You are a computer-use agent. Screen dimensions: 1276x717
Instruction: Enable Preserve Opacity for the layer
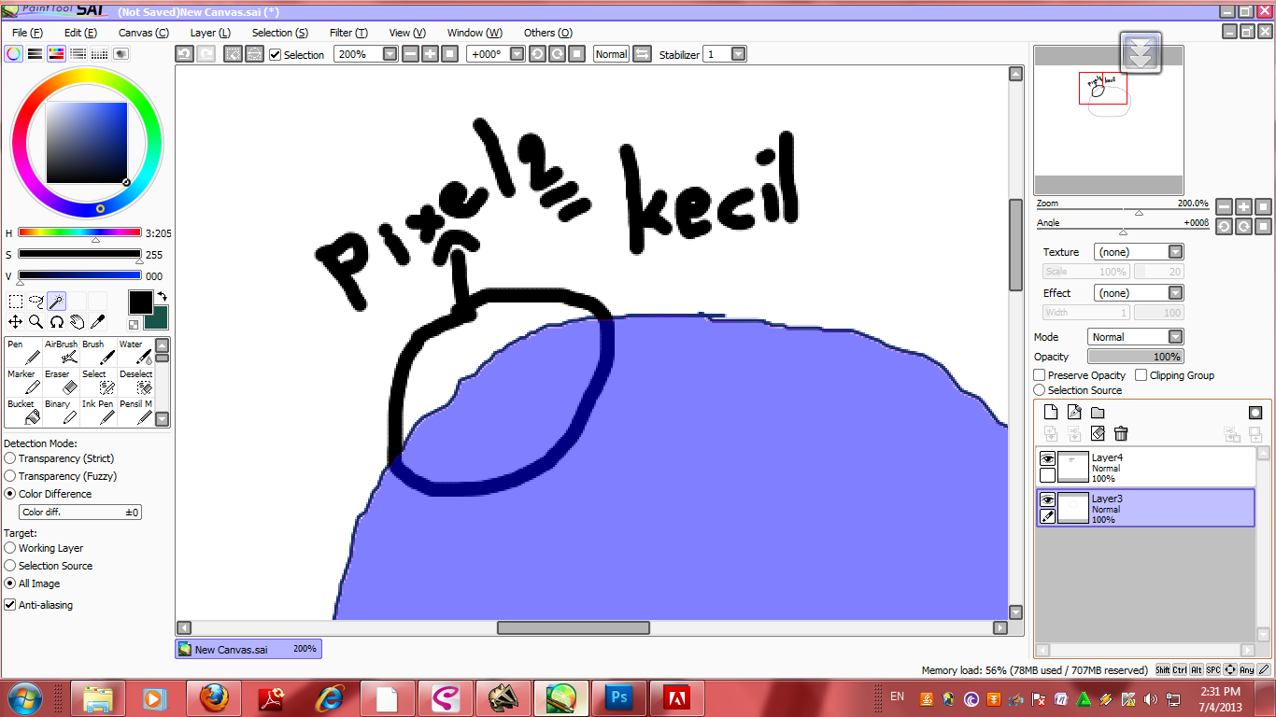tap(1039, 374)
